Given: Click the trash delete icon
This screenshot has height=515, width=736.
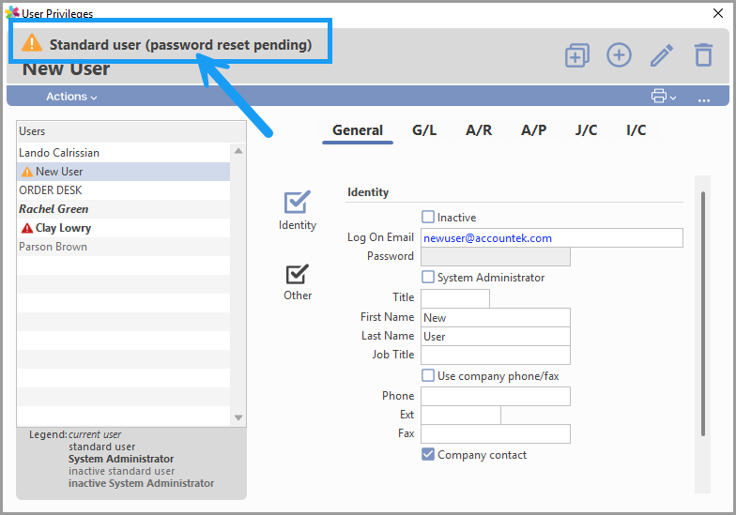Looking at the screenshot, I should 703,54.
